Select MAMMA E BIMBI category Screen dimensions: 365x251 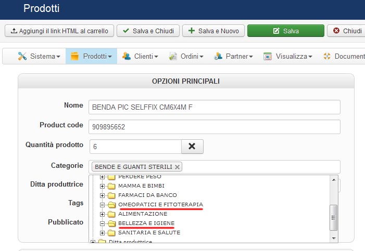pyautogui.click(x=141, y=186)
